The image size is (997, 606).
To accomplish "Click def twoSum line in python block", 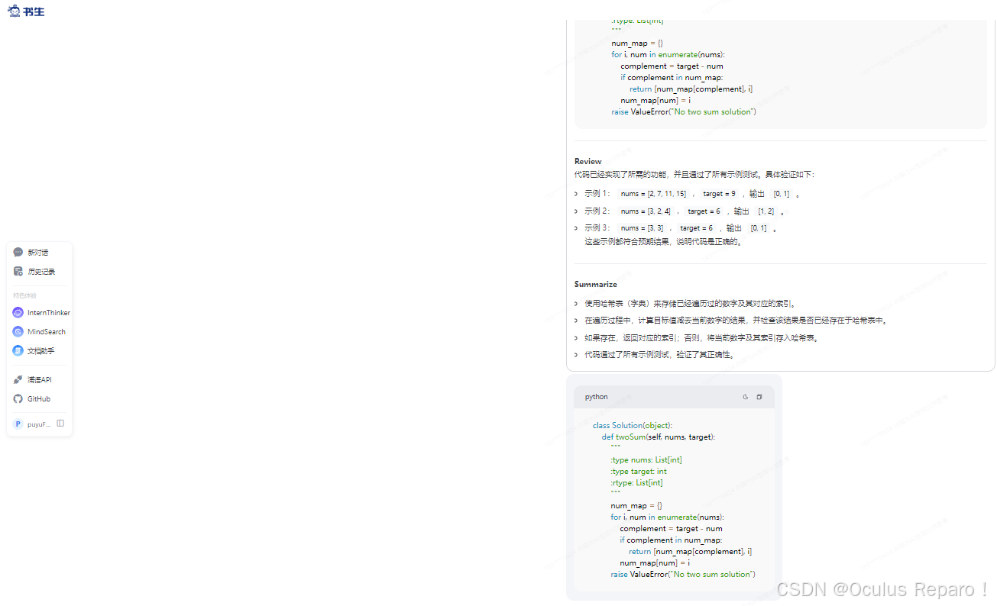I will click(659, 437).
